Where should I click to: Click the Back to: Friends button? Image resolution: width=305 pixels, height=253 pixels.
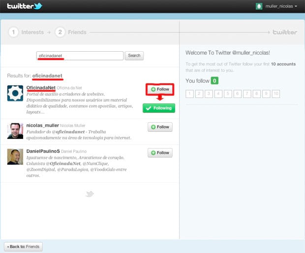point(23,247)
